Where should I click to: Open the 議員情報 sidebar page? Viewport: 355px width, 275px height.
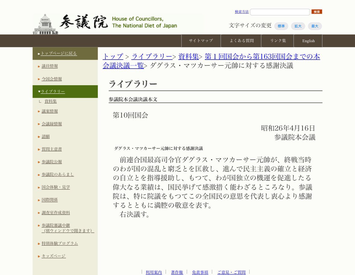click(x=50, y=66)
